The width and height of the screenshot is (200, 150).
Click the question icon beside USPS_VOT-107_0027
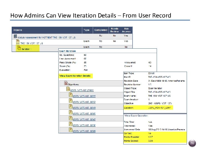[71, 95]
